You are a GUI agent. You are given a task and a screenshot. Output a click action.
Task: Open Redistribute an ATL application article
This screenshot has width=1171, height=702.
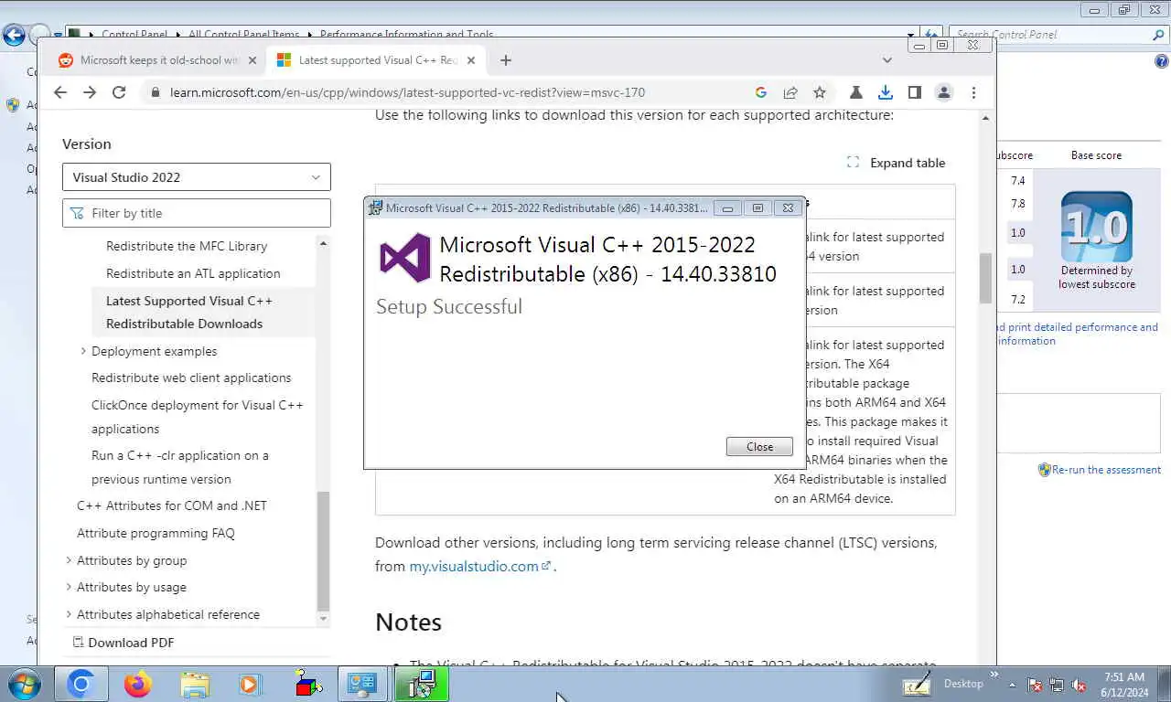[x=193, y=273]
